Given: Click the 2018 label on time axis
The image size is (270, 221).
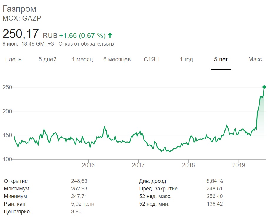Looking at the screenshot, I should click(x=188, y=165).
